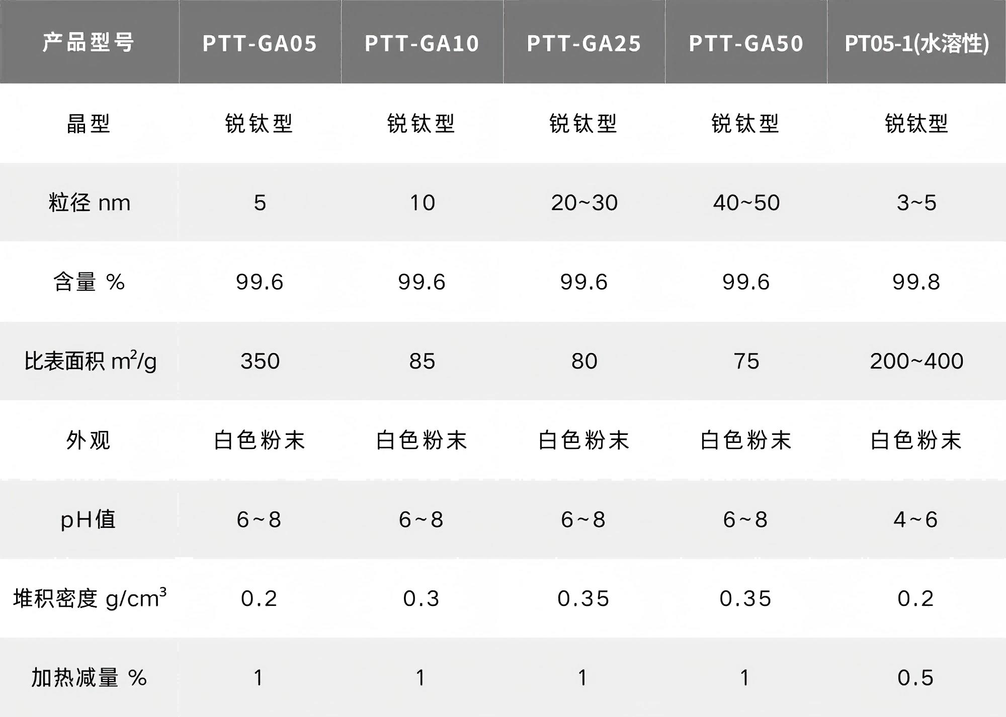Click the 产品型号 header cell
Image resolution: width=1006 pixels, height=717 pixels.
pos(89,42)
